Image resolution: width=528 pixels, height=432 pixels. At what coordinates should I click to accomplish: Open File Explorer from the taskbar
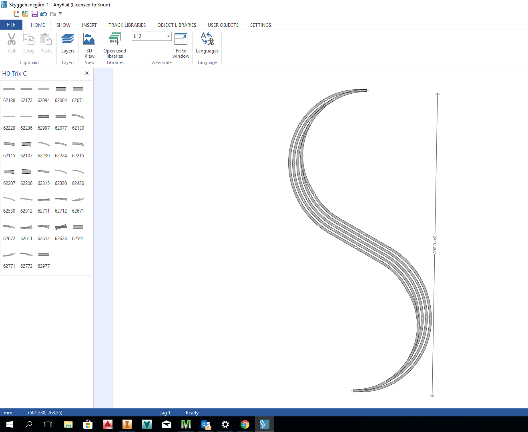tap(68, 424)
